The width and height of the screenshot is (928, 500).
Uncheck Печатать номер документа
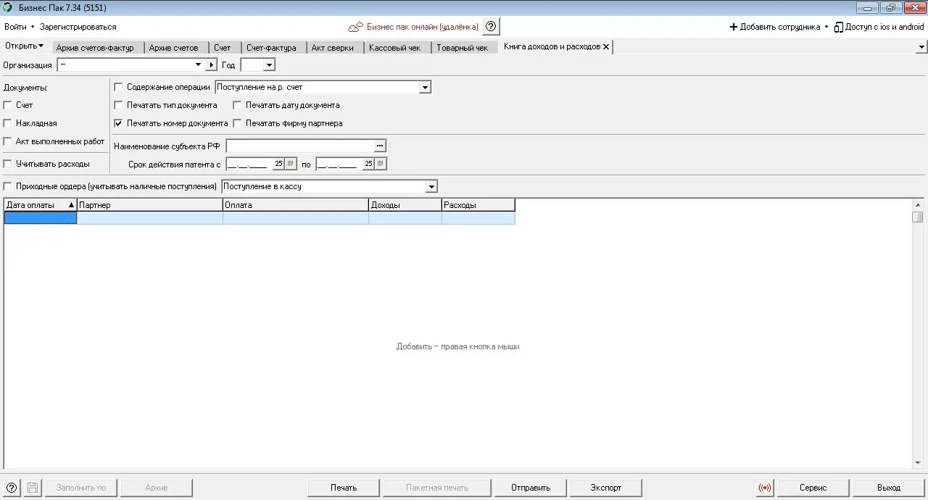pyautogui.click(x=119, y=123)
